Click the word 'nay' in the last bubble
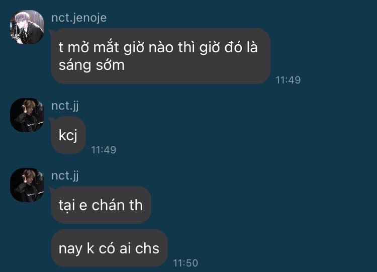377x272 pixels. [70, 249]
